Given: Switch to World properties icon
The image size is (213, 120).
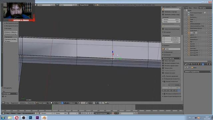Looking at the screenshot, I should coord(196,64).
